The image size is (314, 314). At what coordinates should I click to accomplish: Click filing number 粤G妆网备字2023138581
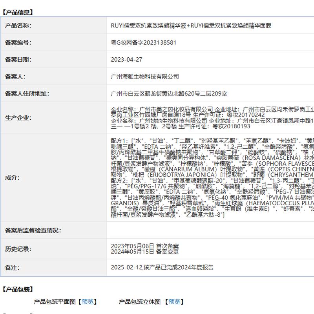coord(144,42)
